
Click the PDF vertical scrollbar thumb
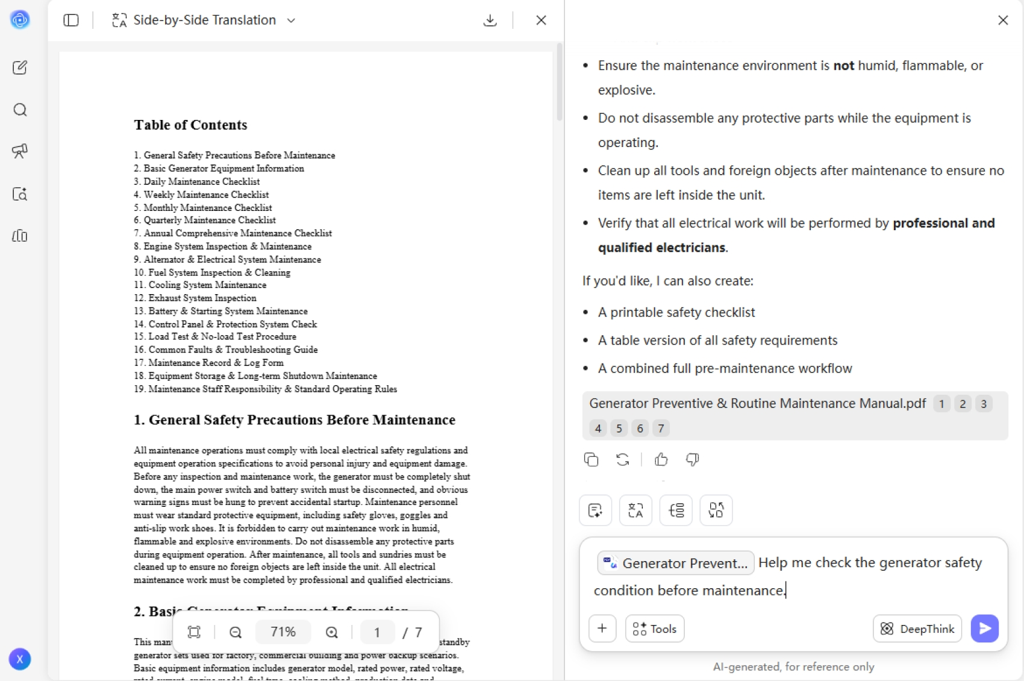pos(560,81)
